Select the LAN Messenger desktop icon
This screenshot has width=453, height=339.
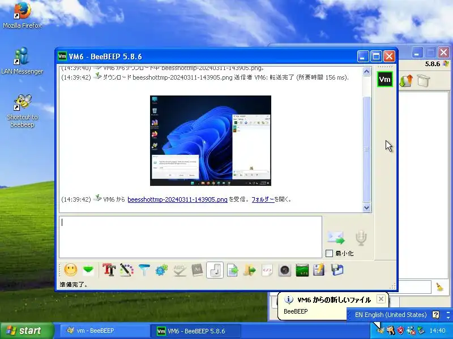(22, 61)
